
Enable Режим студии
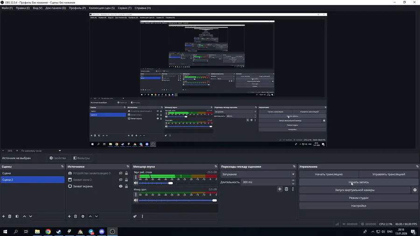pyautogui.click(x=359, y=198)
